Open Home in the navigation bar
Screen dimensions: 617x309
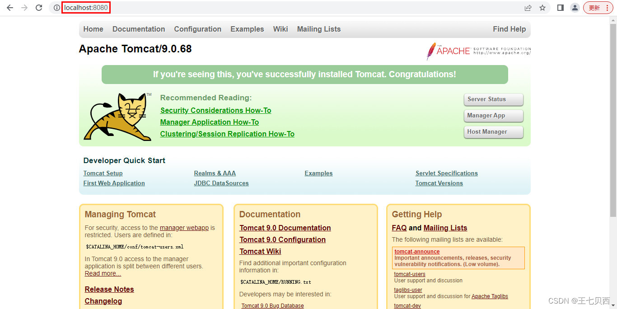click(93, 29)
